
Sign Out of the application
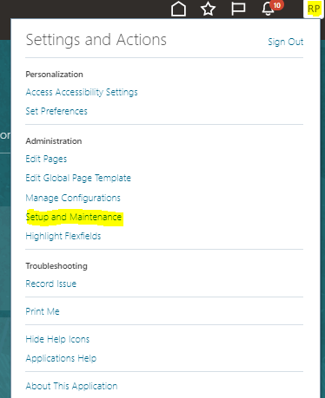286,42
